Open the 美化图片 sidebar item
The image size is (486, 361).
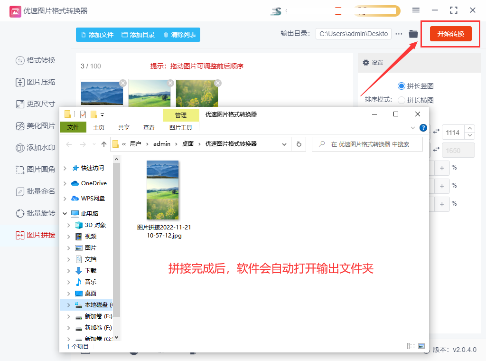point(35,126)
